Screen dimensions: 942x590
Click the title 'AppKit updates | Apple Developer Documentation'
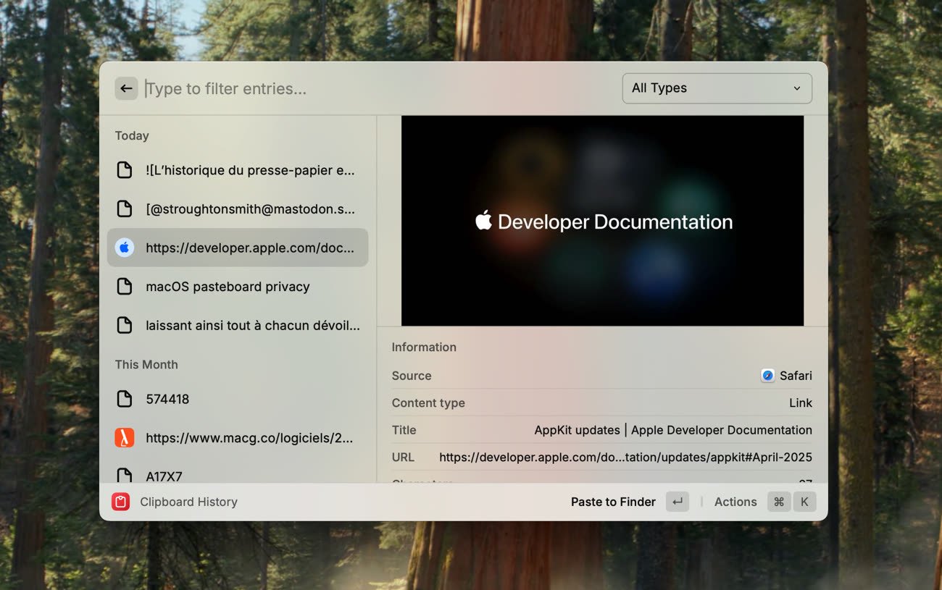[x=673, y=430]
